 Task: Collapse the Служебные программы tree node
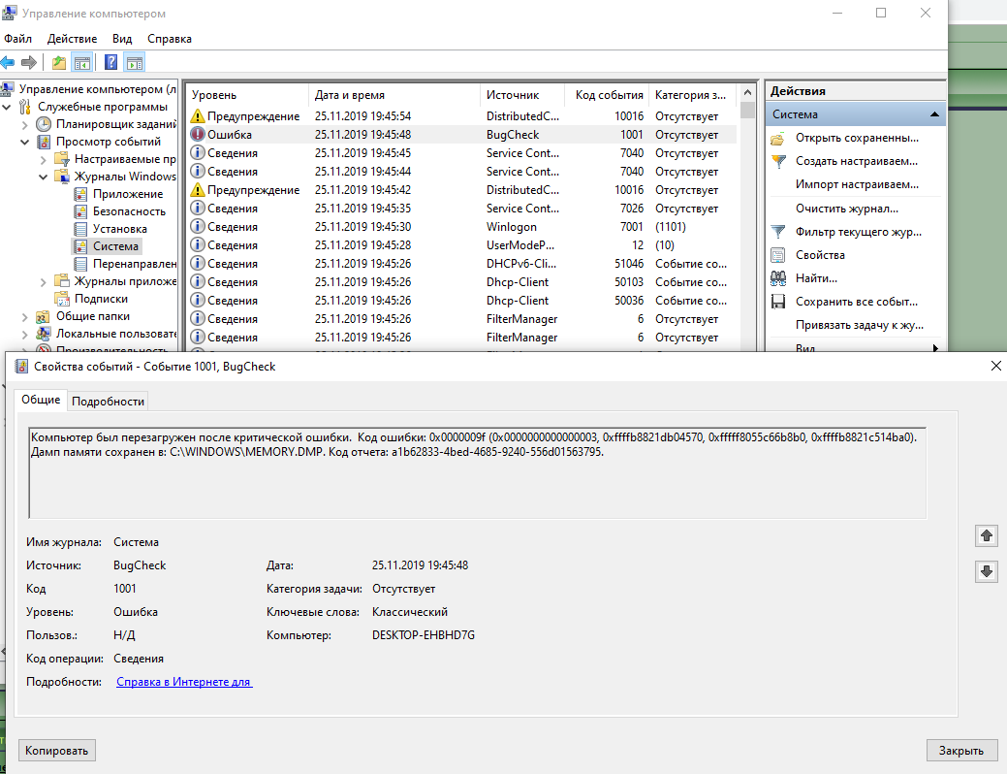[x=7, y=107]
